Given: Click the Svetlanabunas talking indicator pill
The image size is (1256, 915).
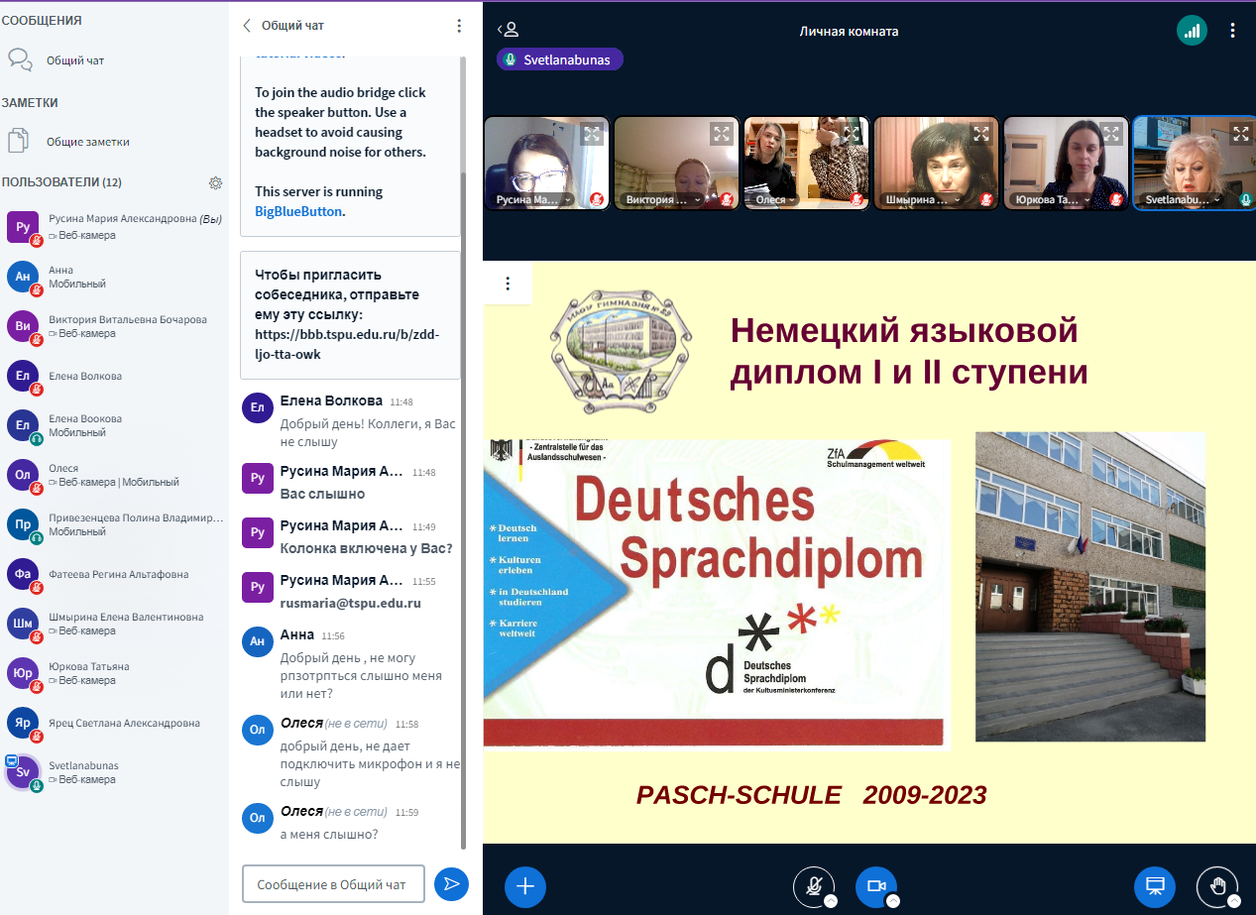Looking at the screenshot, I should 560,59.
